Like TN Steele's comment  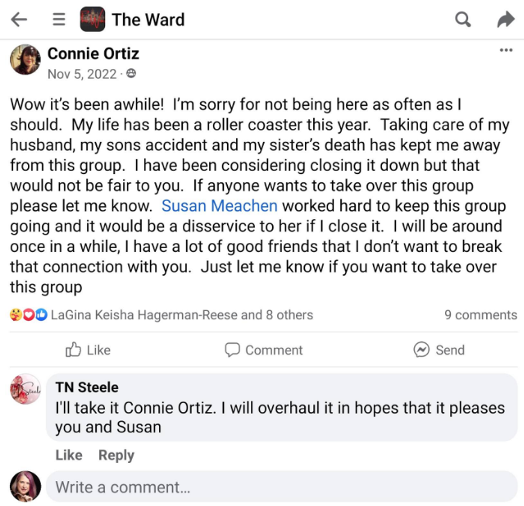(68, 455)
